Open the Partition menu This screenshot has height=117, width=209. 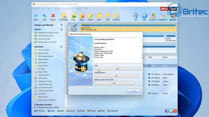pyautogui.click(x=57, y=9)
